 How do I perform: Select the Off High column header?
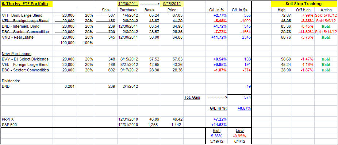[303, 10]
